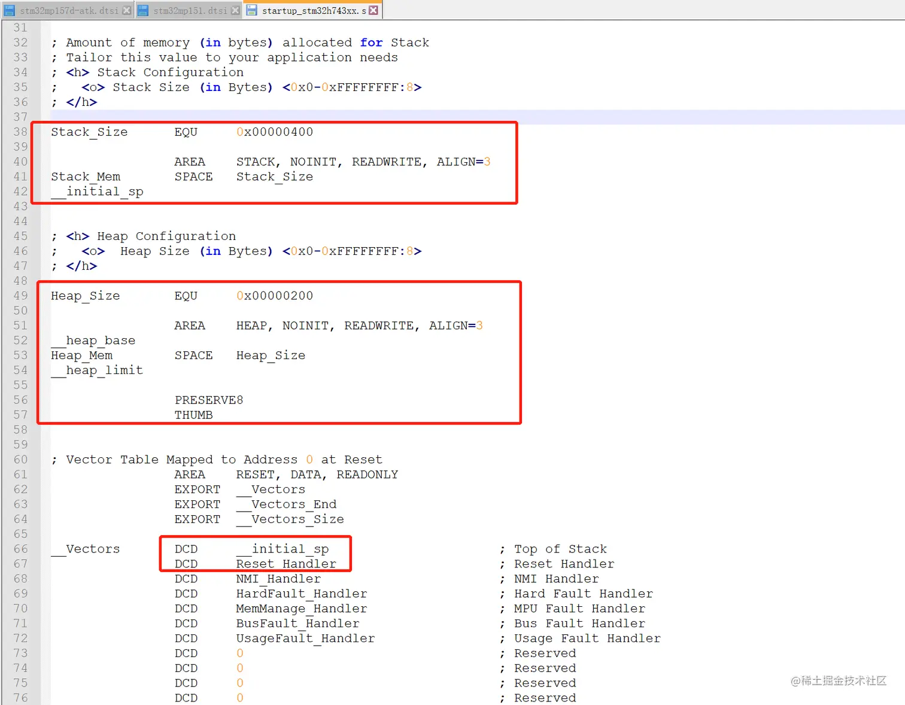Viewport: 905px width, 705px height.
Task: Click the '; Top of Stack' comment
Action: (x=553, y=549)
